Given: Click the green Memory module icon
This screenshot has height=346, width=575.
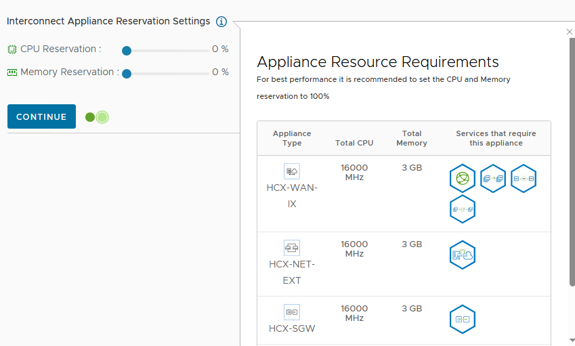Looking at the screenshot, I should [12, 72].
